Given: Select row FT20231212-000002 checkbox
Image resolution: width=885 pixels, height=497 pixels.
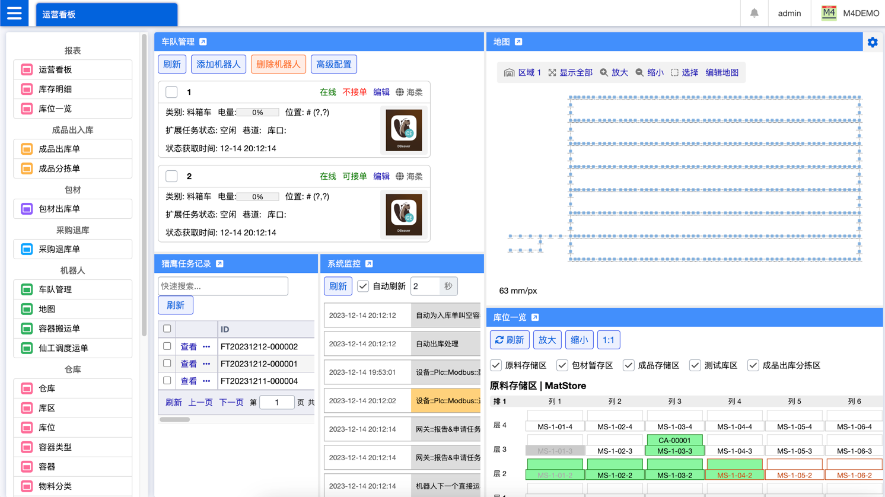Looking at the screenshot, I should [x=167, y=346].
